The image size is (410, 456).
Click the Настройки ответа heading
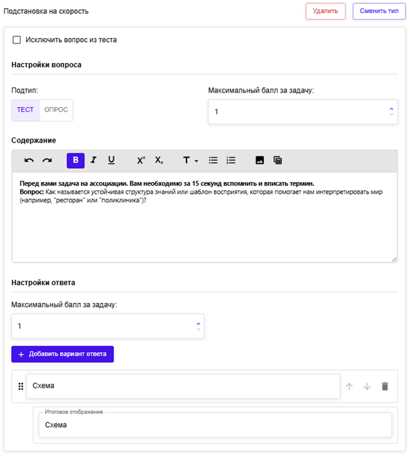pos(43,283)
